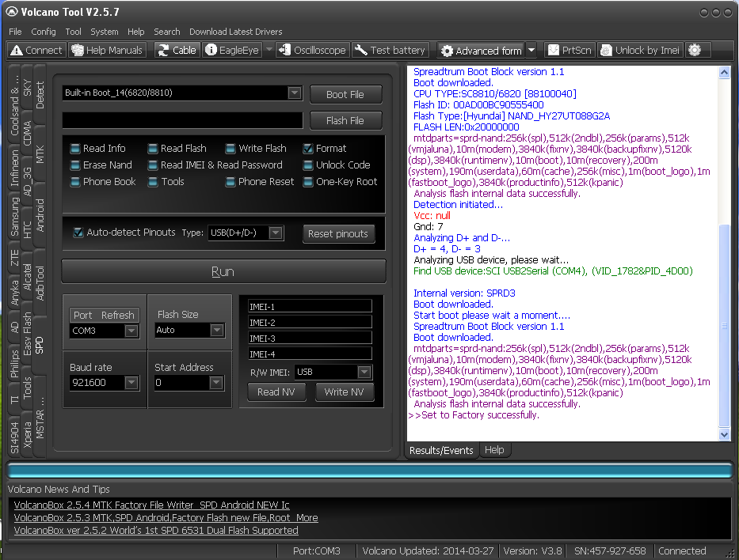The width and height of the screenshot is (739, 560).
Task: Click the log scrollbar thumb
Action: pyautogui.click(x=725, y=326)
